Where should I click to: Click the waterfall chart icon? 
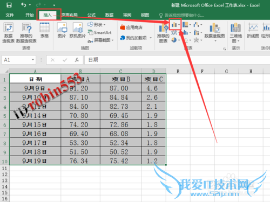click(x=197, y=24)
